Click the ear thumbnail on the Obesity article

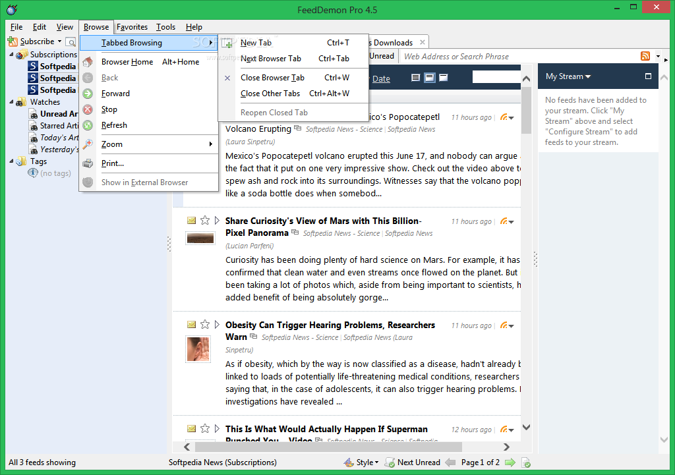(x=198, y=349)
